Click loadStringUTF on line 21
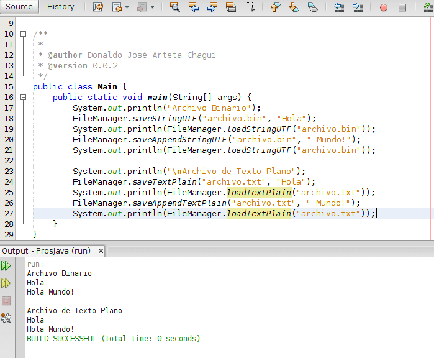Viewport: 434px width, 358px height. point(259,150)
